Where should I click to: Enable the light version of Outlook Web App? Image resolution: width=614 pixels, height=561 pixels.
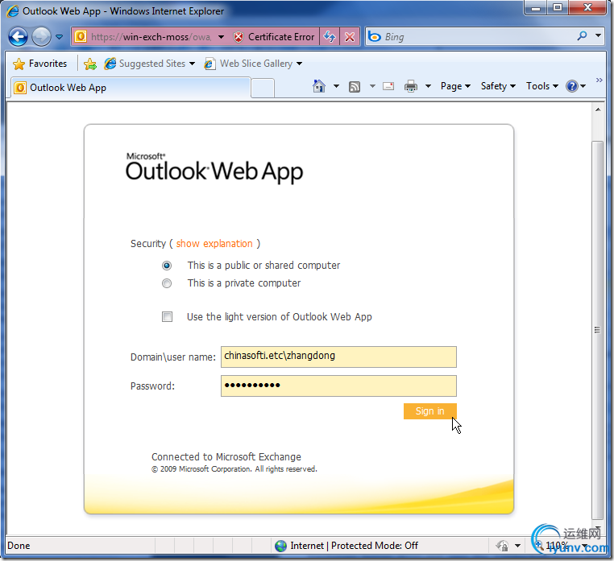click(x=168, y=316)
